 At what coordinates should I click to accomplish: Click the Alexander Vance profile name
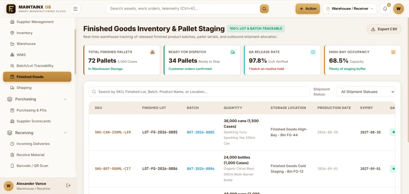click(31, 184)
